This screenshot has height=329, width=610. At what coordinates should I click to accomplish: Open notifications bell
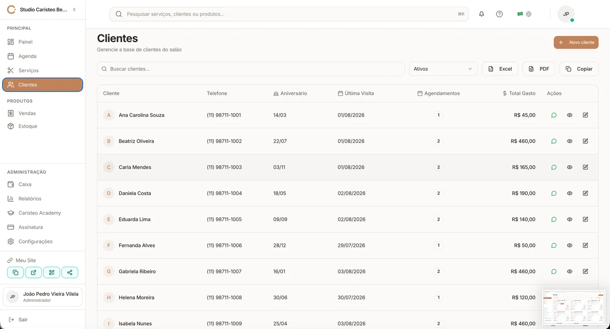(482, 14)
